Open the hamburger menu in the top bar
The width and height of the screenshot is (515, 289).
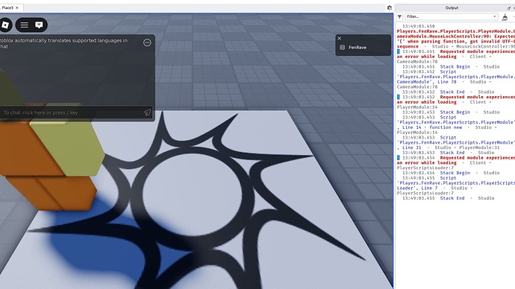click(25, 25)
